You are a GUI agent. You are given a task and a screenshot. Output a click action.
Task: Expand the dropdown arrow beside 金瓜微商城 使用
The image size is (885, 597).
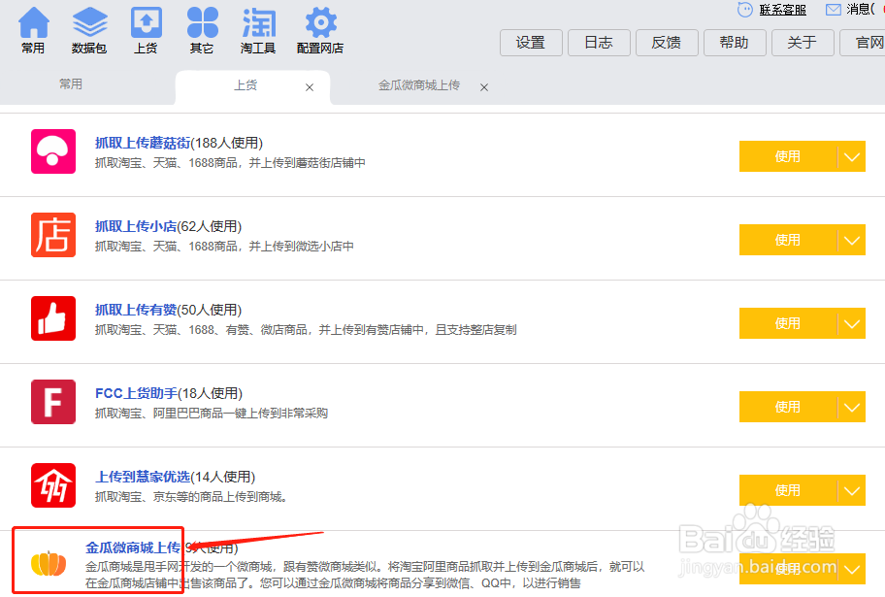coord(852,569)
